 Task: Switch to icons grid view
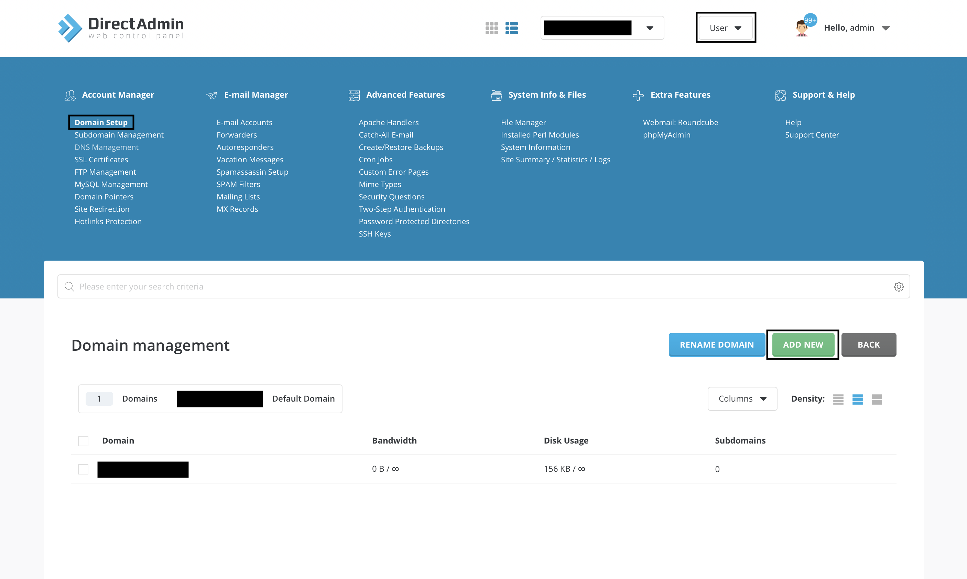pyautogui.click(x=491, y=28)
